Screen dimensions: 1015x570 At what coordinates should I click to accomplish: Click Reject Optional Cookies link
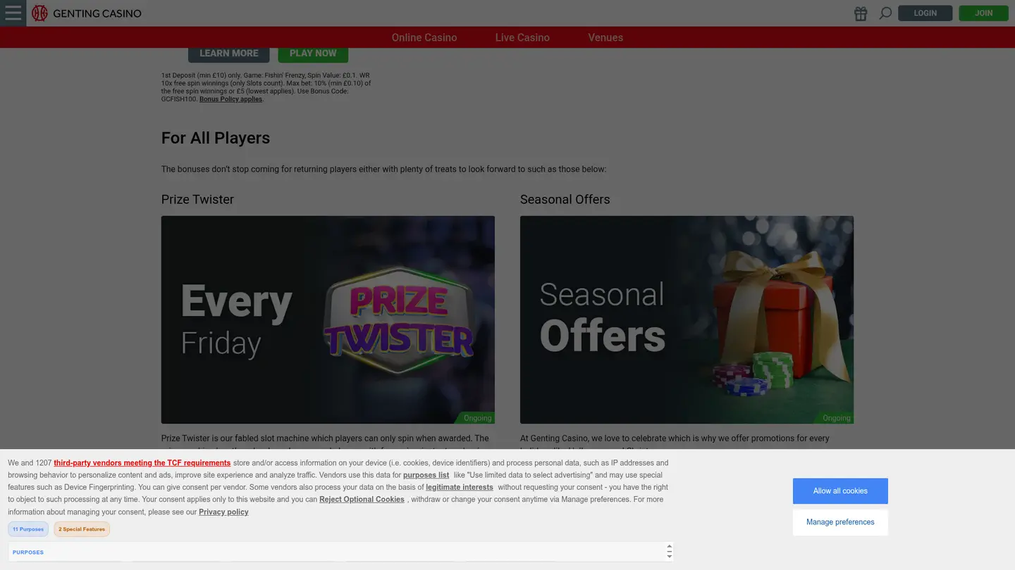click(362, 500)
